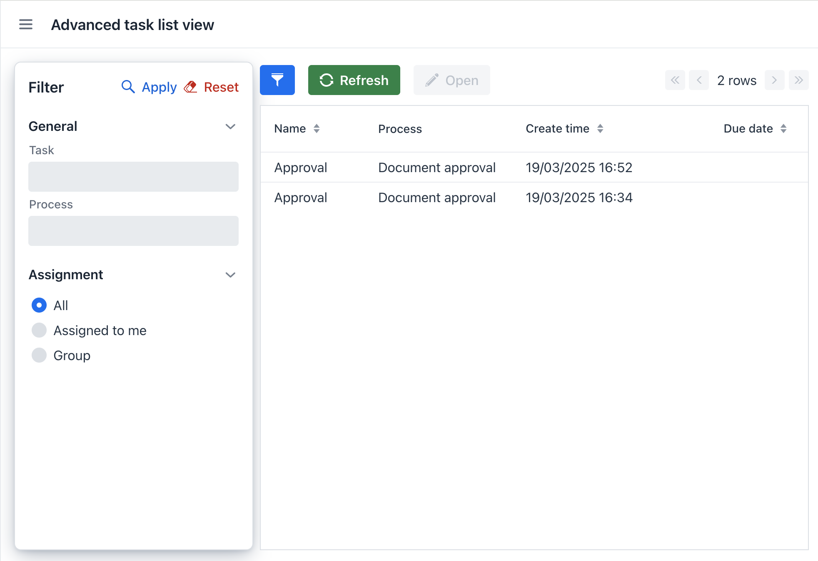818x561 pixels.
Task: Click the refresh circular arrows icon
Action: (x=327, y=80)
